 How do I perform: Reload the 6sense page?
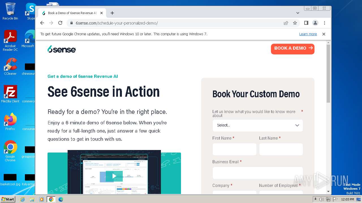coord(60,23)
